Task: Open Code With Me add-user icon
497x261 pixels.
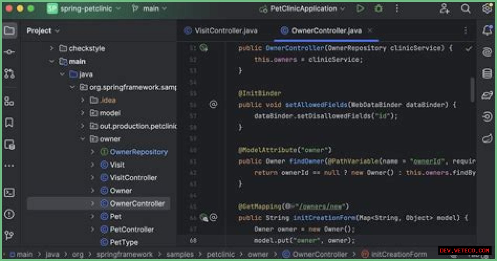Action: (445, 9)
